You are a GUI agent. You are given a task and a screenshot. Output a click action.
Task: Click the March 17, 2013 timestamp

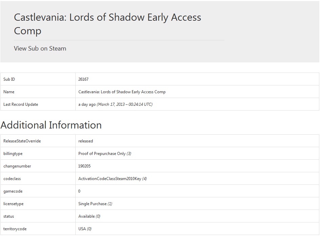pyautogui.click(x=125, y=104)
